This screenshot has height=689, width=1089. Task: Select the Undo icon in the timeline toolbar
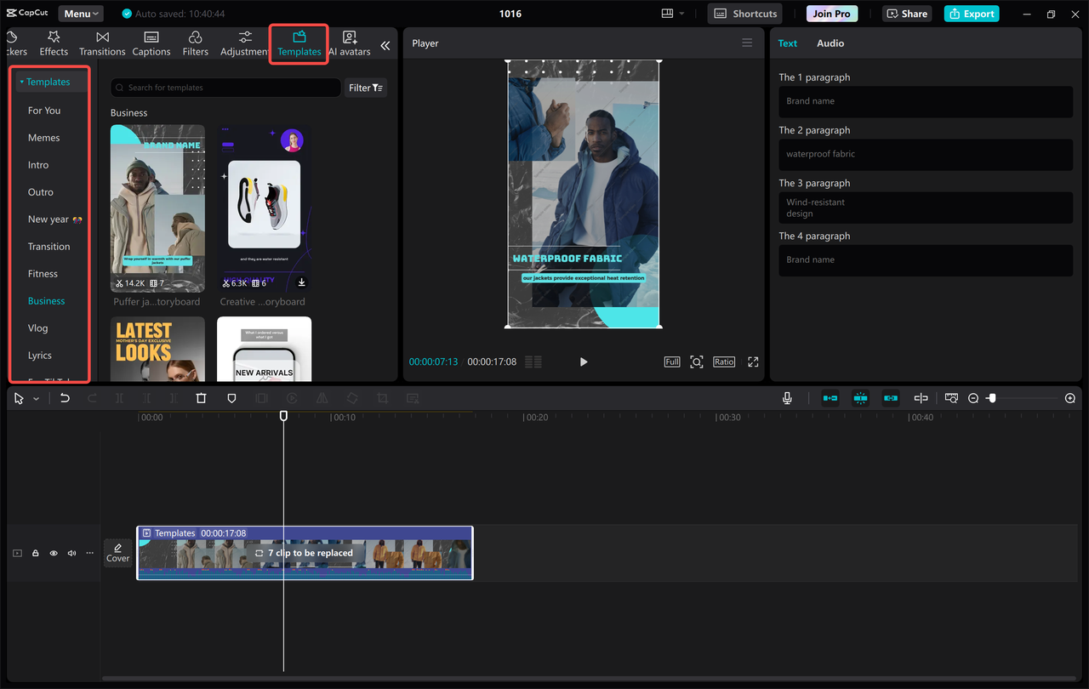65,398
